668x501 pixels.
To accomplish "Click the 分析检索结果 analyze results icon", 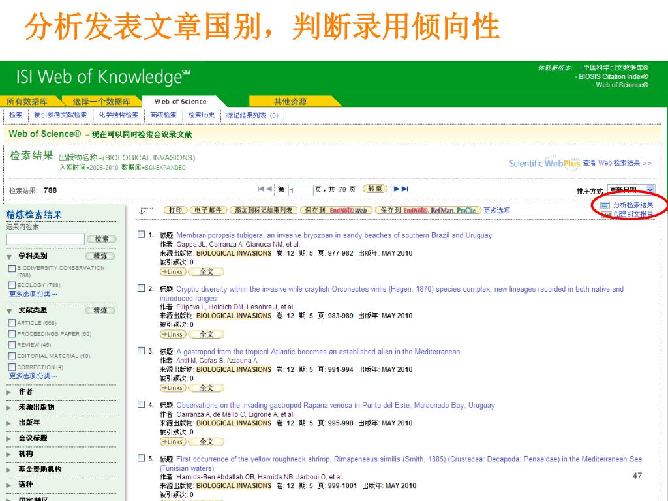I will pyautogui.click(x=605, y=205).
